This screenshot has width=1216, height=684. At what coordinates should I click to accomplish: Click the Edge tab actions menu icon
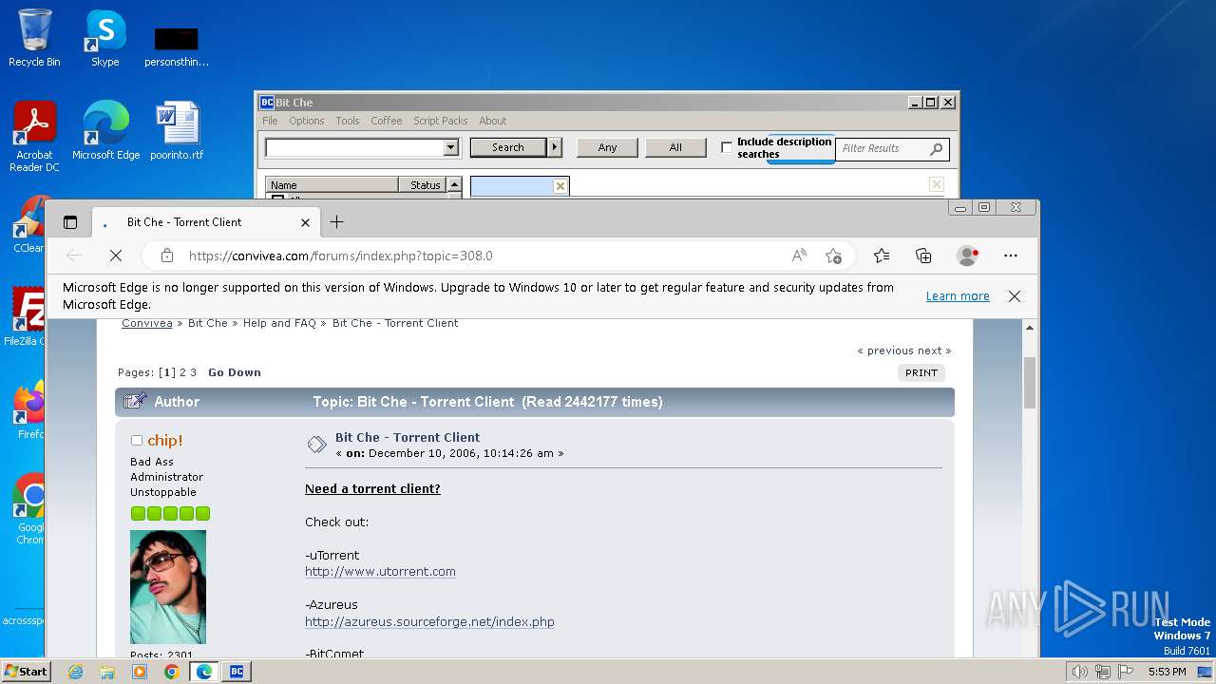[70, 222]
